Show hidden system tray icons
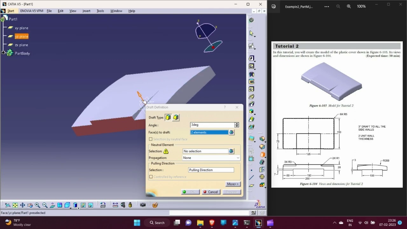Image resolution: width=407 pixels, height=229 pixels. pyautogui.click(x=335, y=223)
